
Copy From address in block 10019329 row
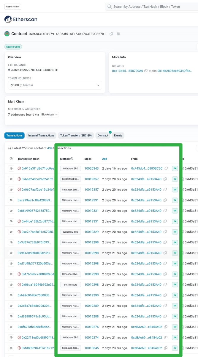pos(165,232)
